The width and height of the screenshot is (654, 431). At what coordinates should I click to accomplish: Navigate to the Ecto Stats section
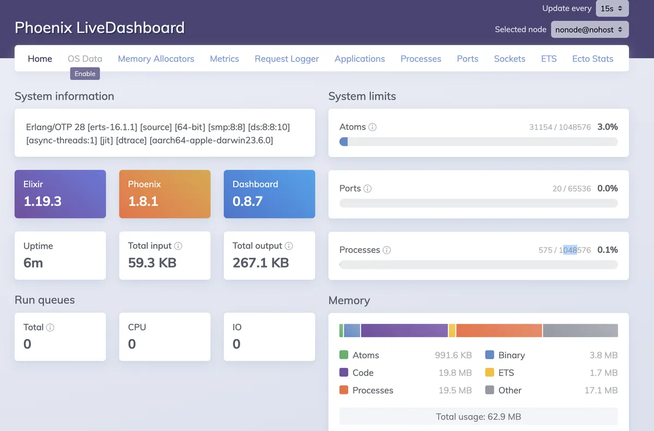point(592,58)
